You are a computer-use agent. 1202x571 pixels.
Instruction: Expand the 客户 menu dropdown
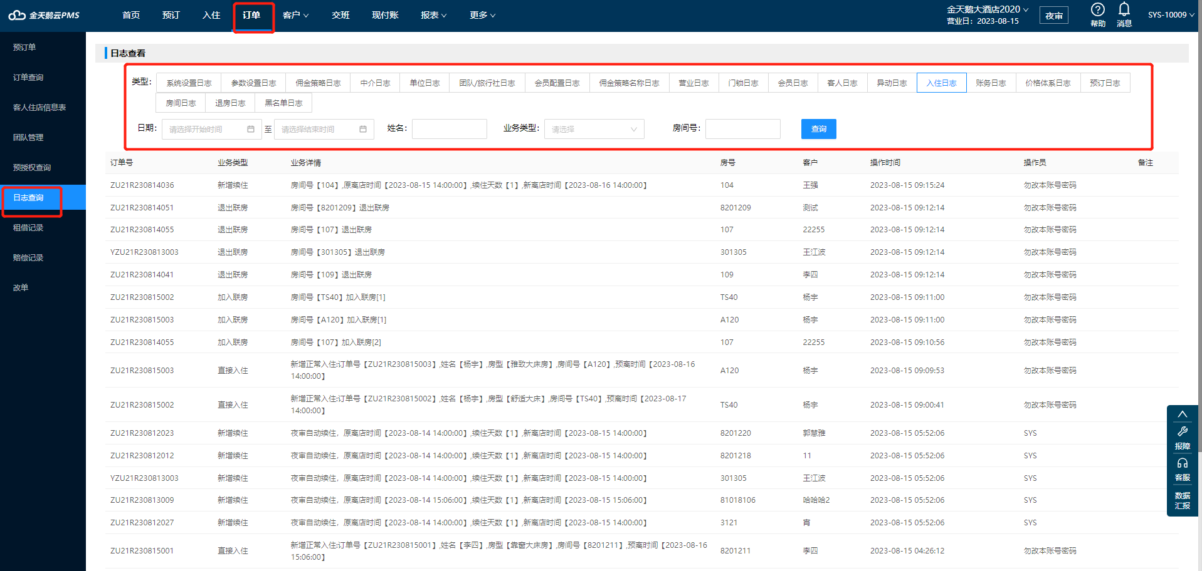click(x=295, y=15)
